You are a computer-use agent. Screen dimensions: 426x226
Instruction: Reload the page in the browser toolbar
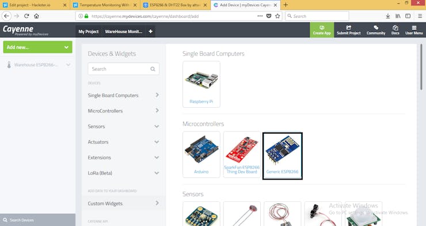pos(26,16)
